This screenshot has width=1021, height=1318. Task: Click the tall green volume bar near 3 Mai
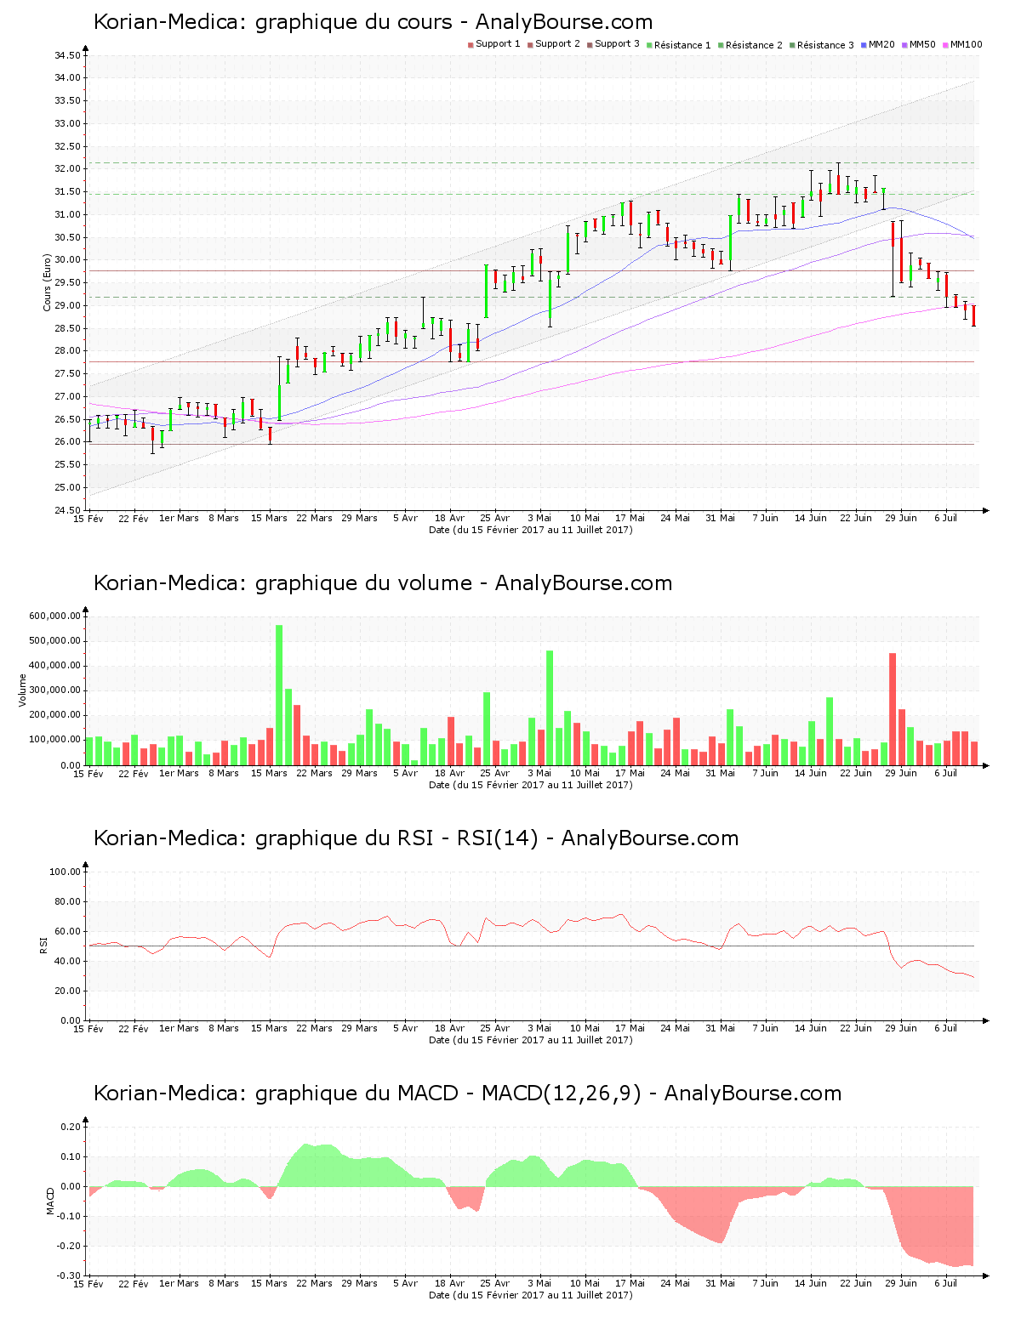coord(550,707)
